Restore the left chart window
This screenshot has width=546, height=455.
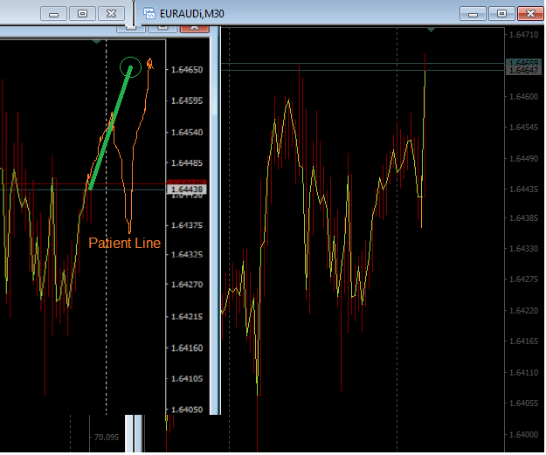pos(82,14)
